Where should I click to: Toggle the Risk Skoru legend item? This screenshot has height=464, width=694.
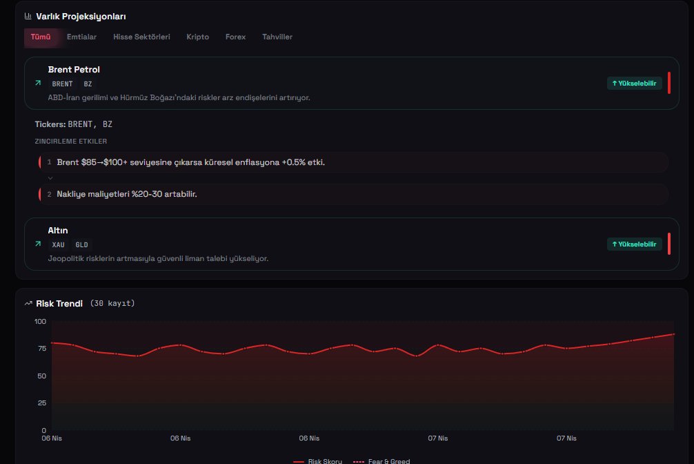(x=317, y=461)
